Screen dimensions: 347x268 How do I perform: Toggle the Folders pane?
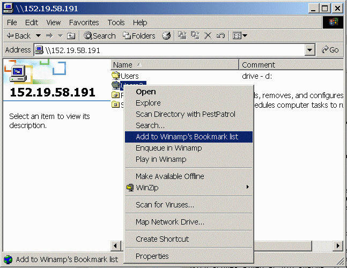click(x=139, y=35)
